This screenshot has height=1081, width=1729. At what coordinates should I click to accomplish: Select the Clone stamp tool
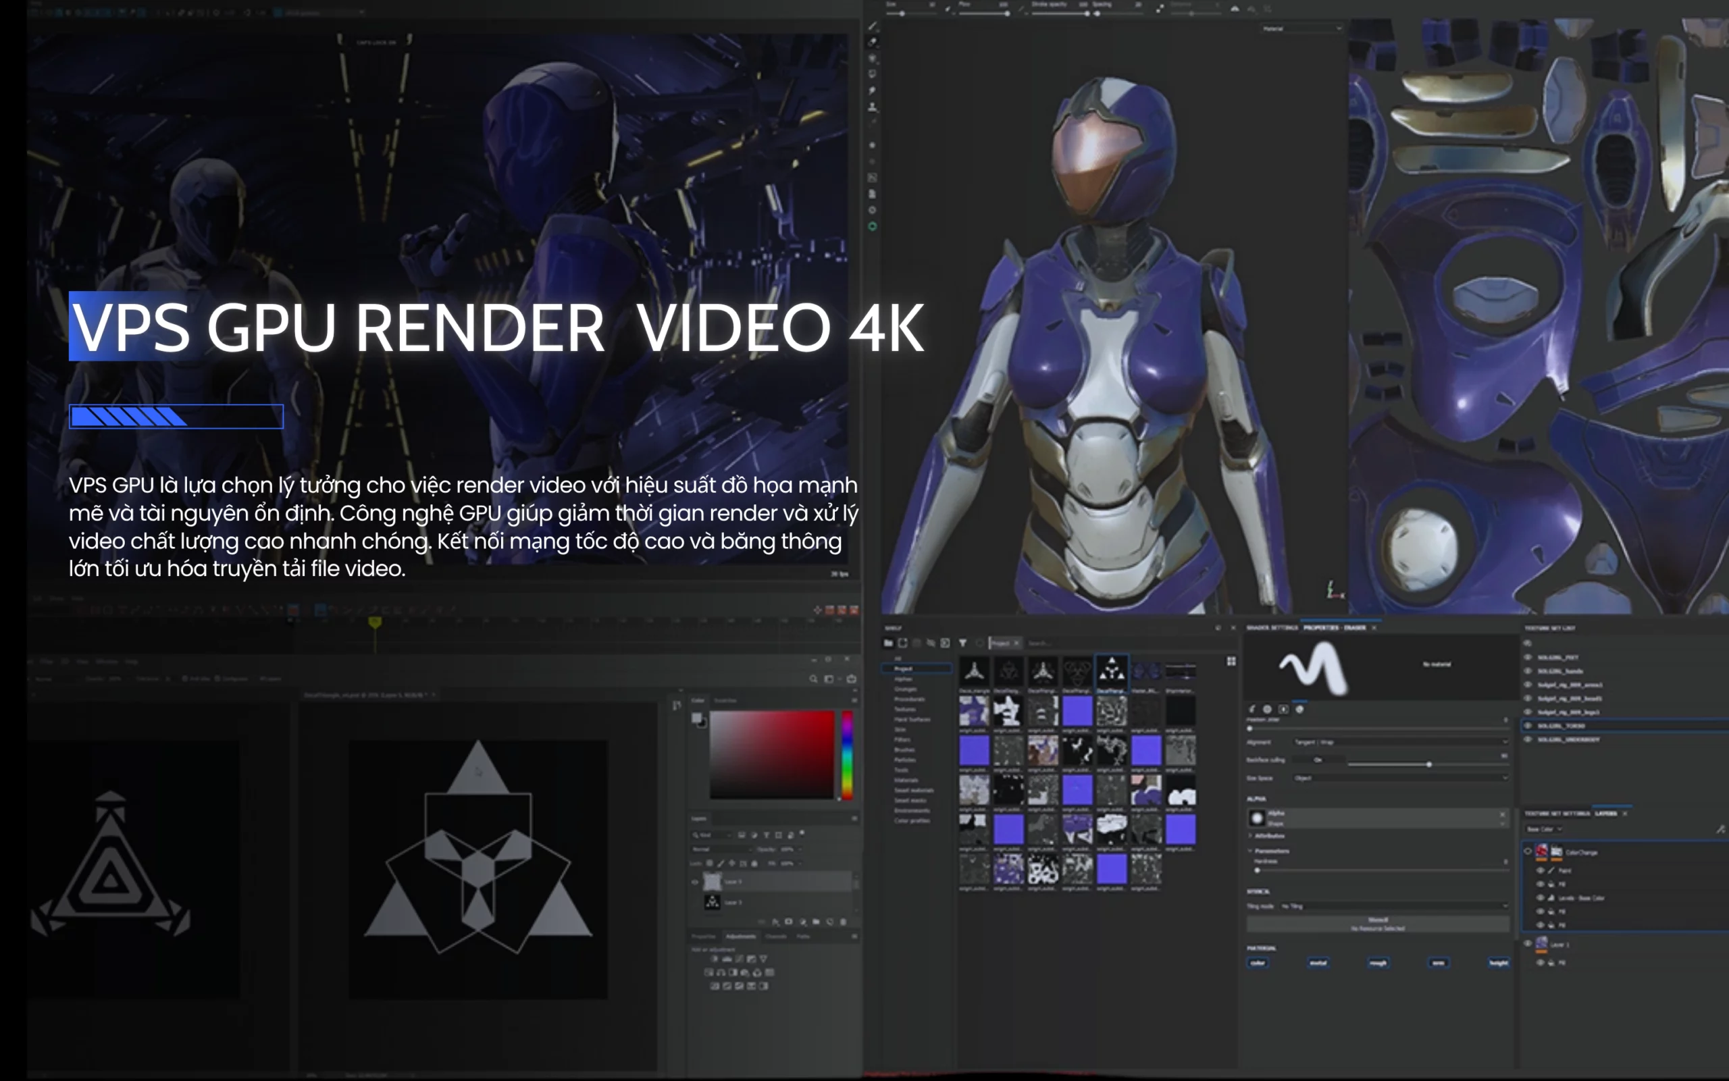point(873,107)
